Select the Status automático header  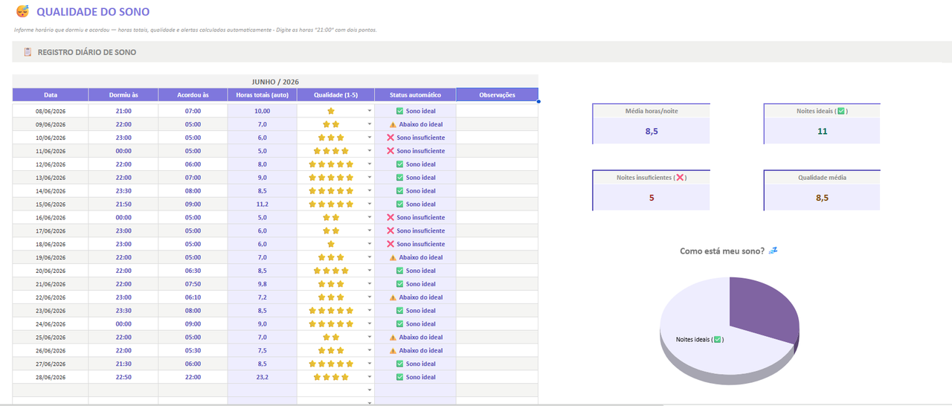point(415,95)
